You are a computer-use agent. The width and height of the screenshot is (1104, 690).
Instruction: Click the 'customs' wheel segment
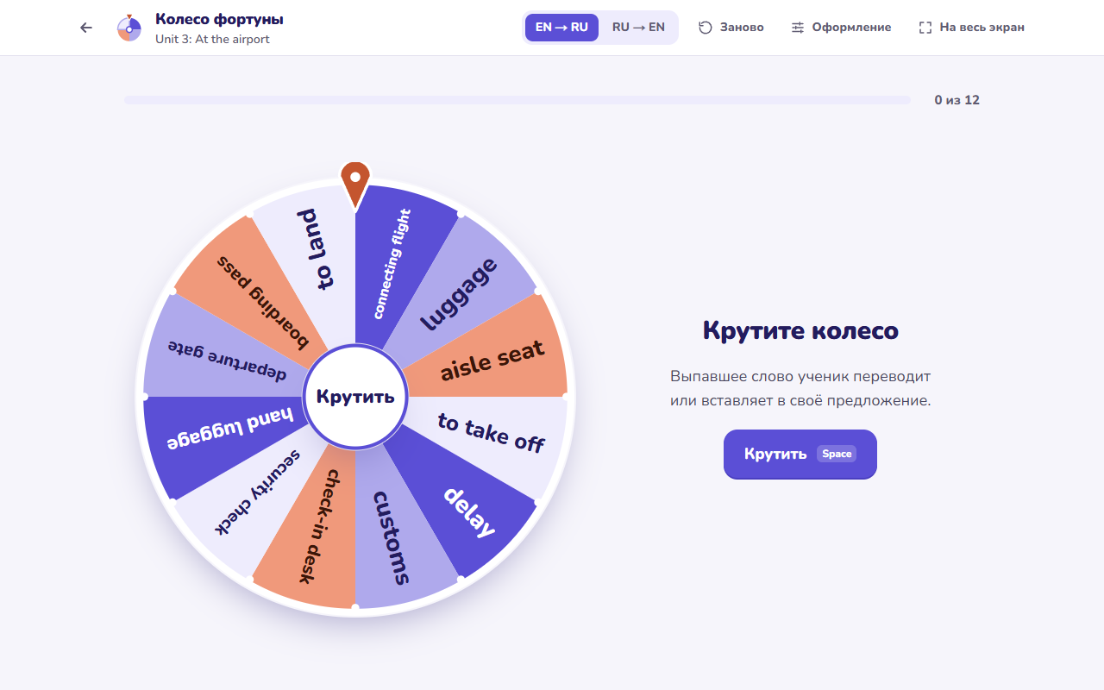[391, 537]
